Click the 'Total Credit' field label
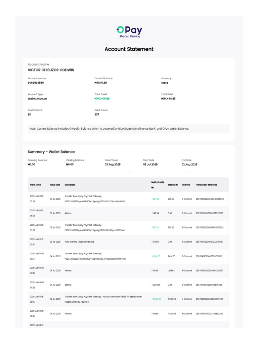The height and width of the screenshot is (344, 258). tap(101, 94)
